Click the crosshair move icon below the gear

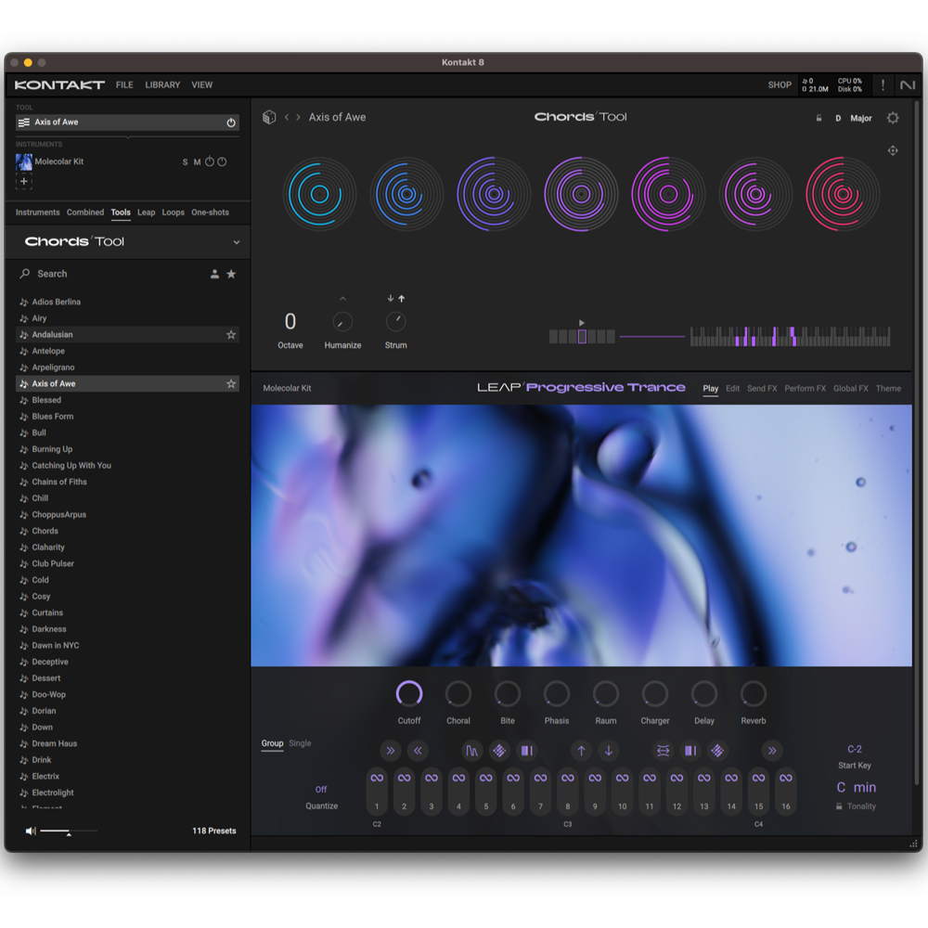point(892,149)
